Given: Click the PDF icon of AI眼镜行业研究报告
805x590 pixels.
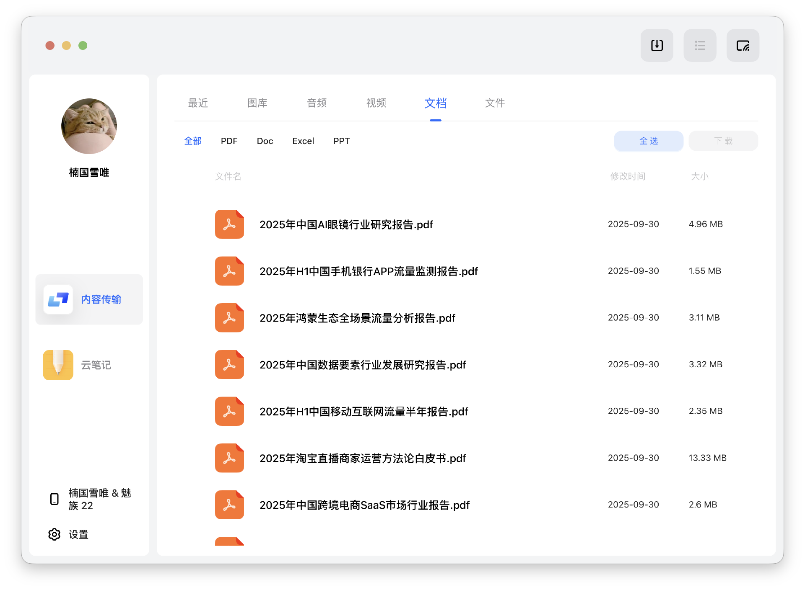Looking at the screenshot, I should 229,224.
